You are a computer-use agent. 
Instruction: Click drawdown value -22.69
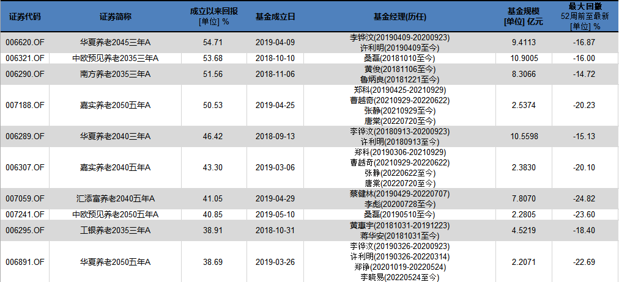point(584,261)
